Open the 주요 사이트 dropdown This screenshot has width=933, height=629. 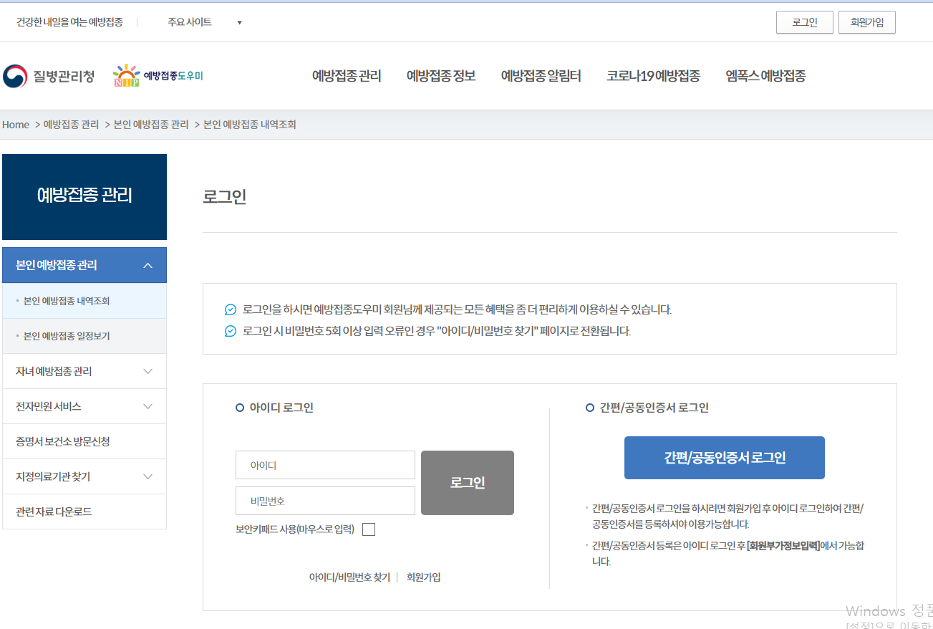coord(205,22)
